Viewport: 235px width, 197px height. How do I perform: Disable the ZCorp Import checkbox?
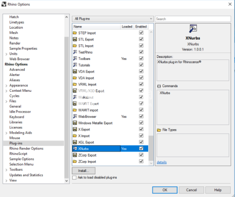[x=141, y=161]
